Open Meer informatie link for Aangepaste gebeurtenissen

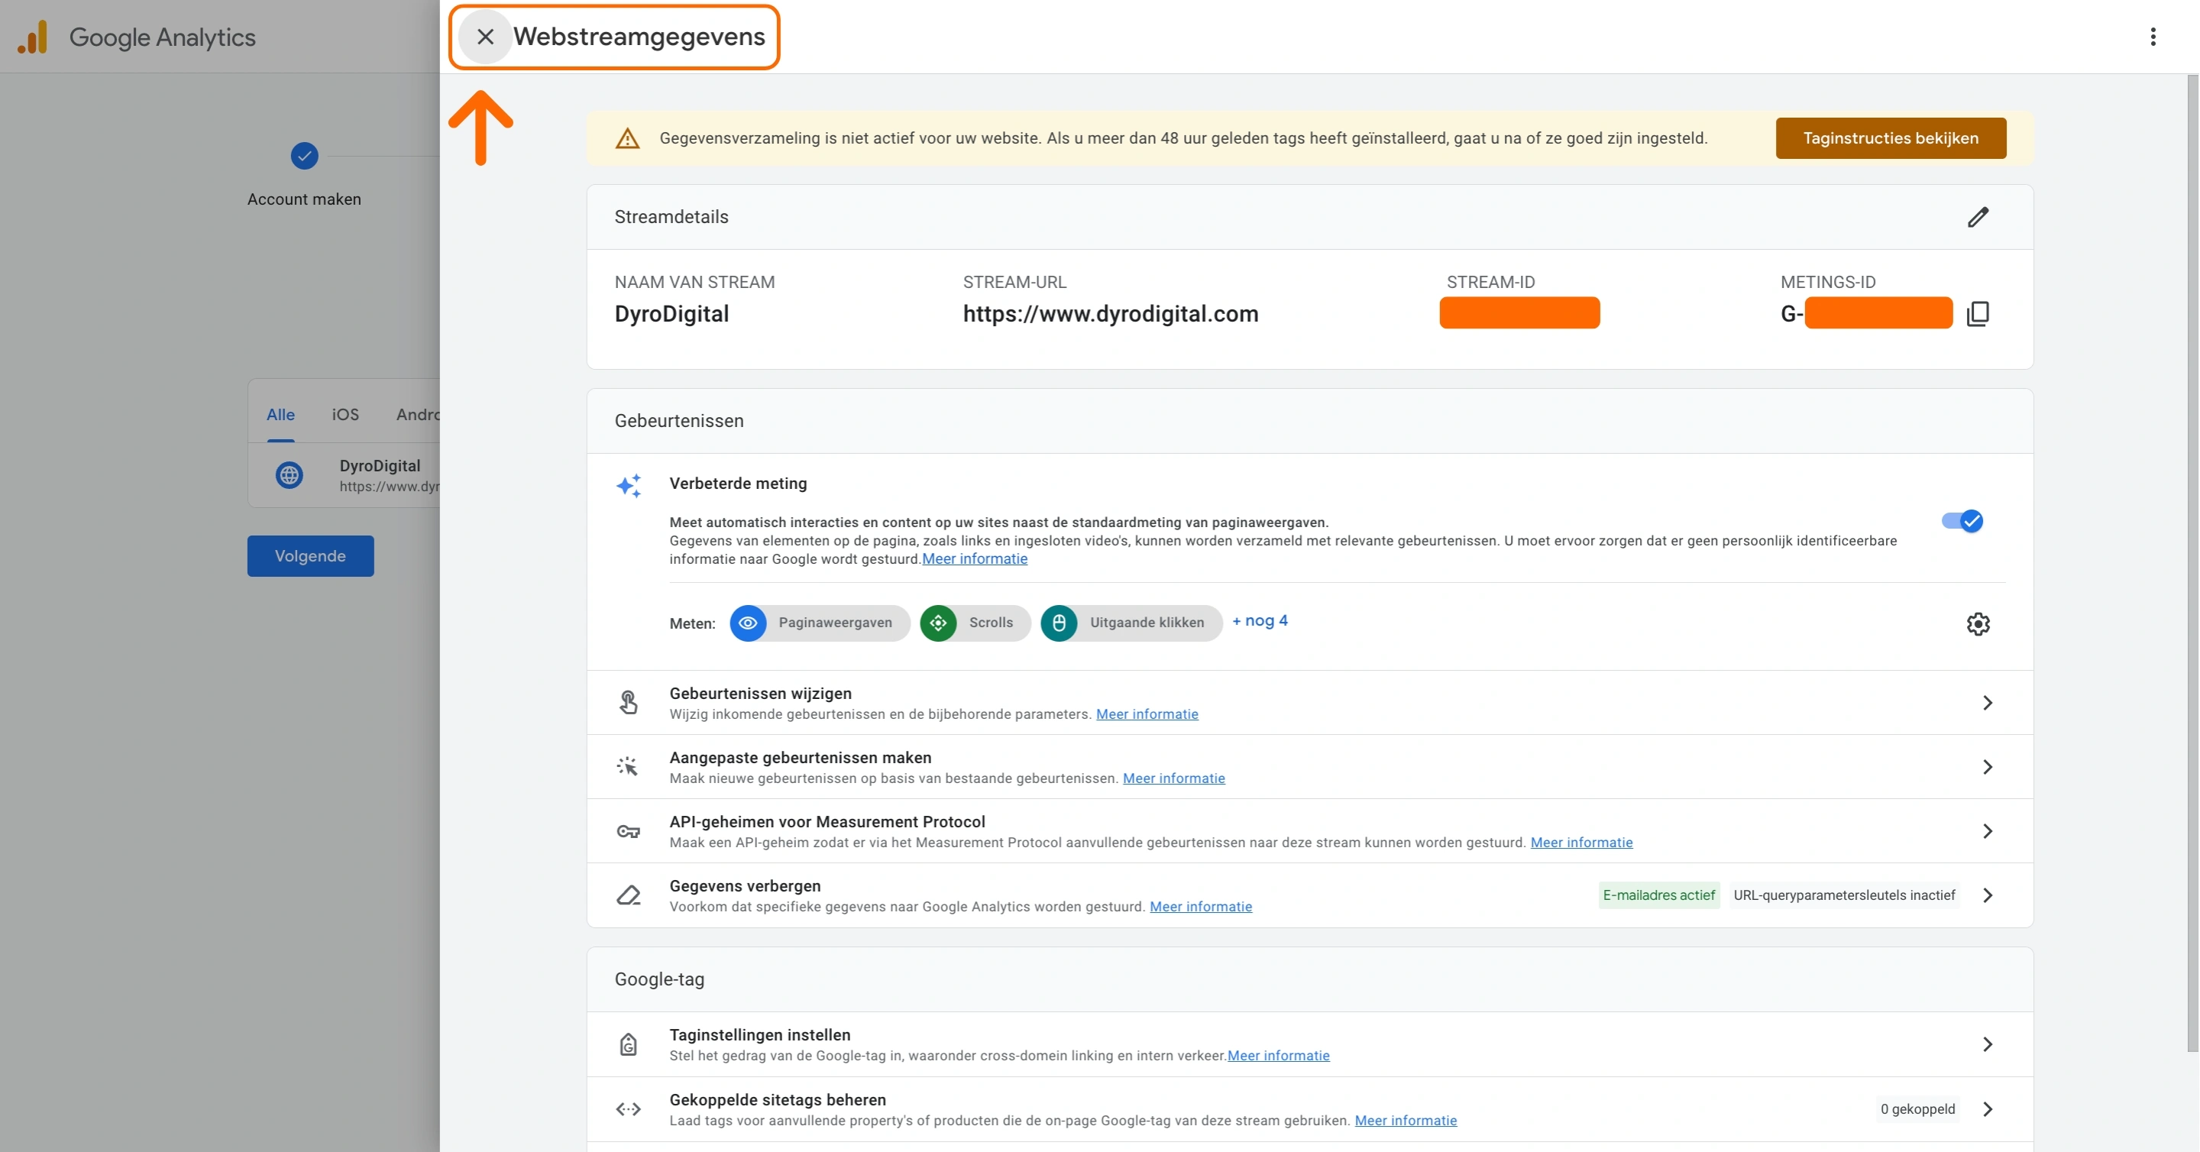click(x=1173, y=778)
